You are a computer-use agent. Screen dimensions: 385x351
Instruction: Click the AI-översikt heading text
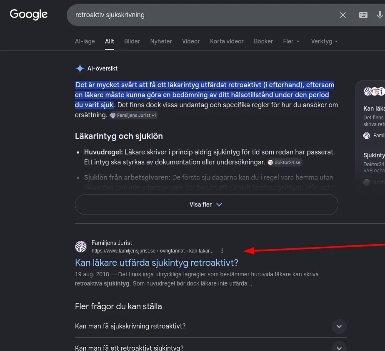pyautogui.click(x=102, y=68)
